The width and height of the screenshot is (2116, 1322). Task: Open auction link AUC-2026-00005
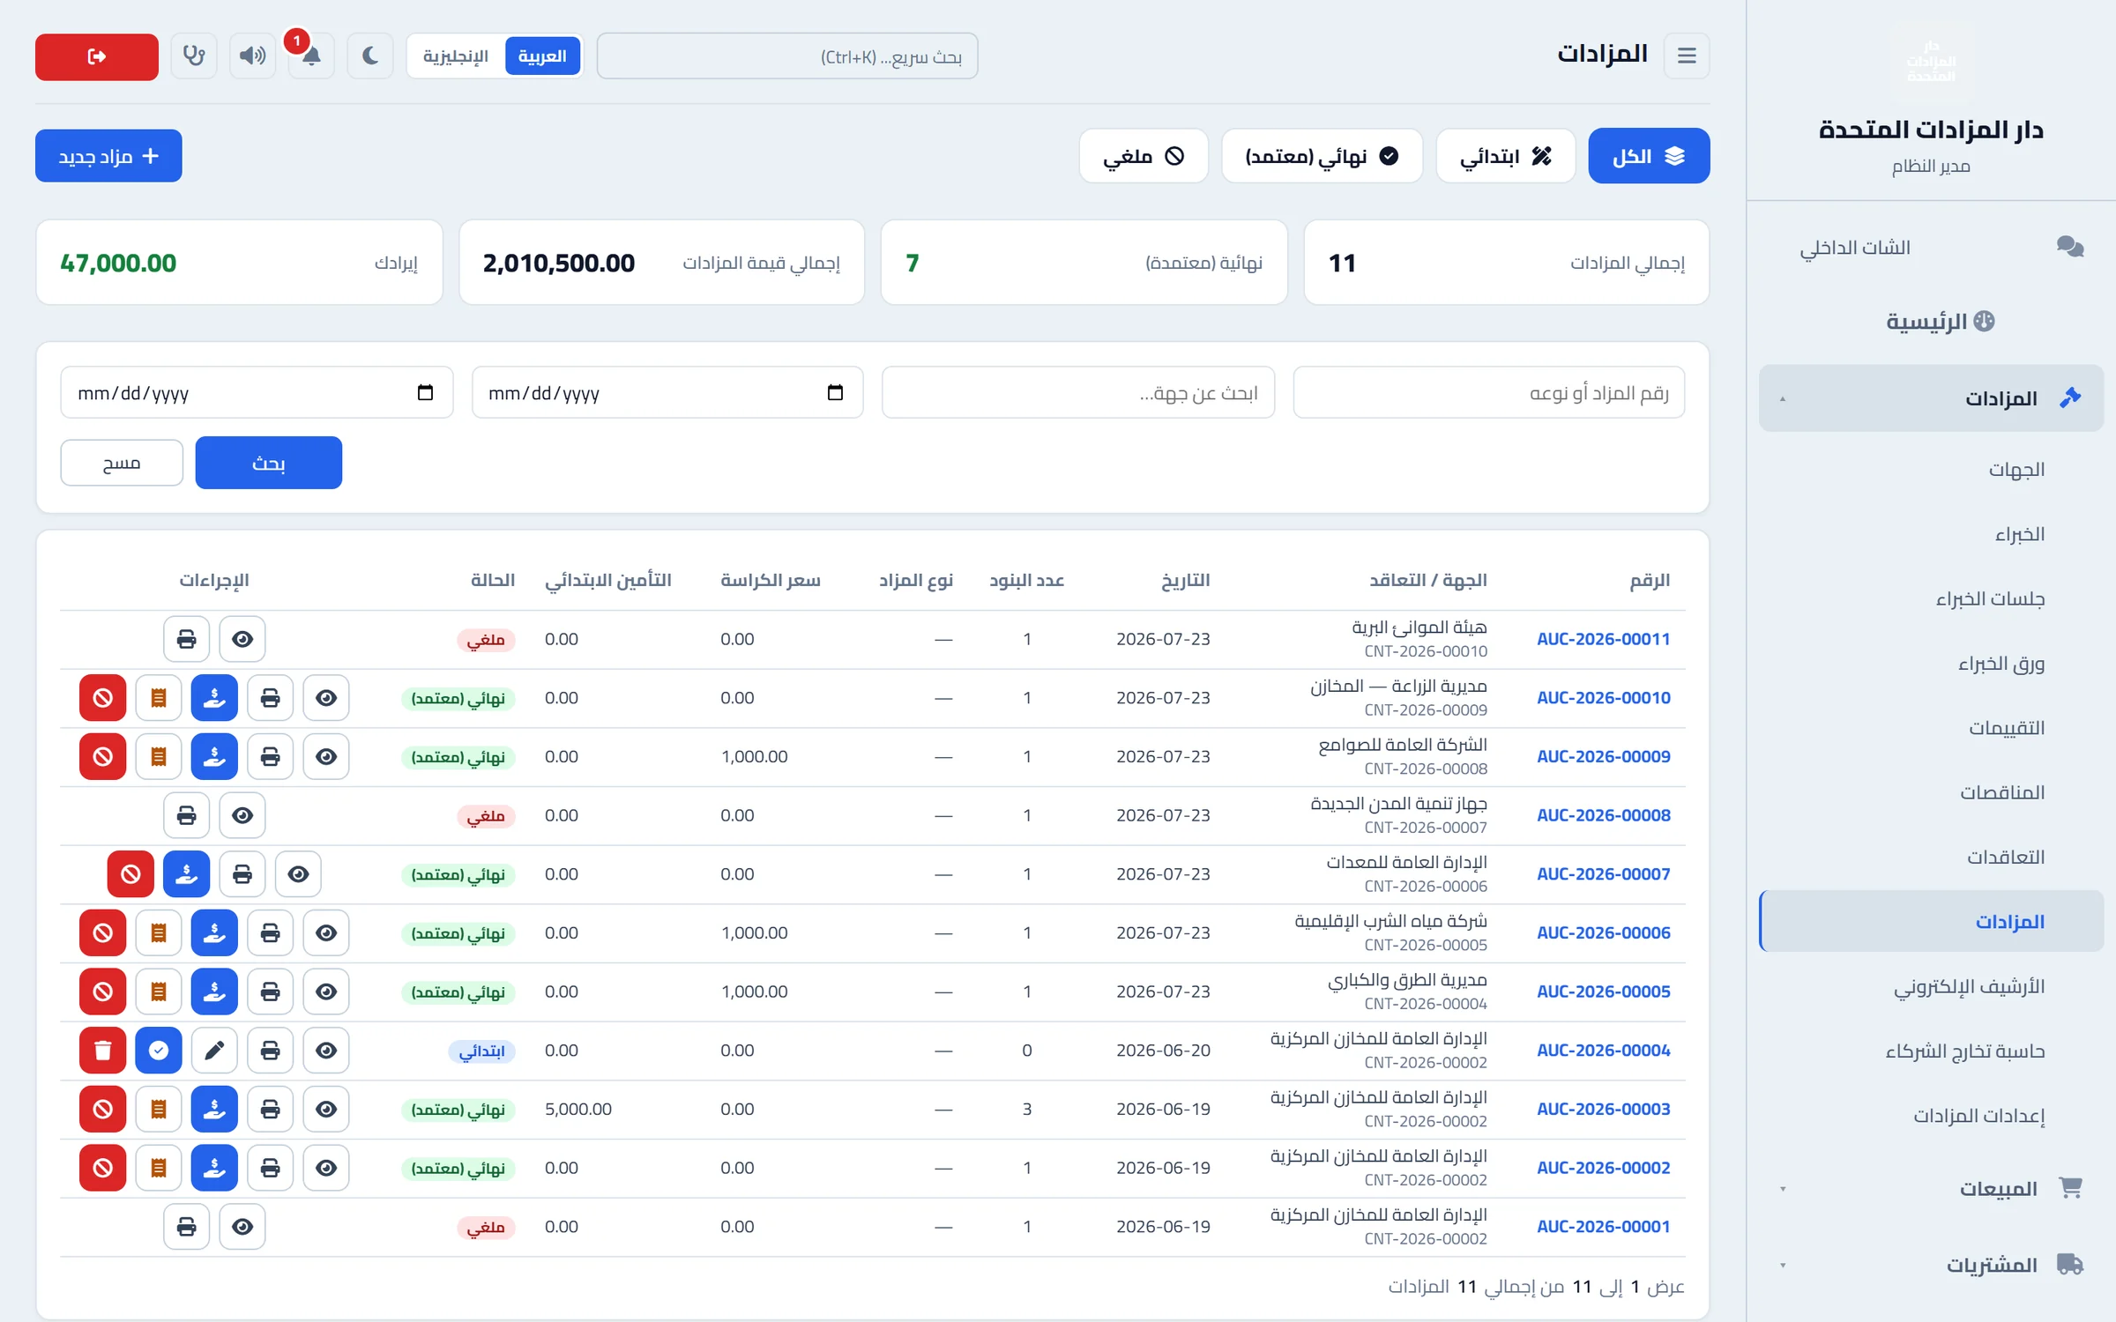click(x=1604, y=991)
